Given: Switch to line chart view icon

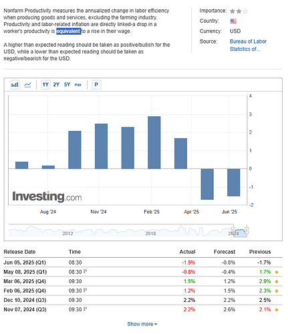Looking at the screenshot, I should point(27,85).
